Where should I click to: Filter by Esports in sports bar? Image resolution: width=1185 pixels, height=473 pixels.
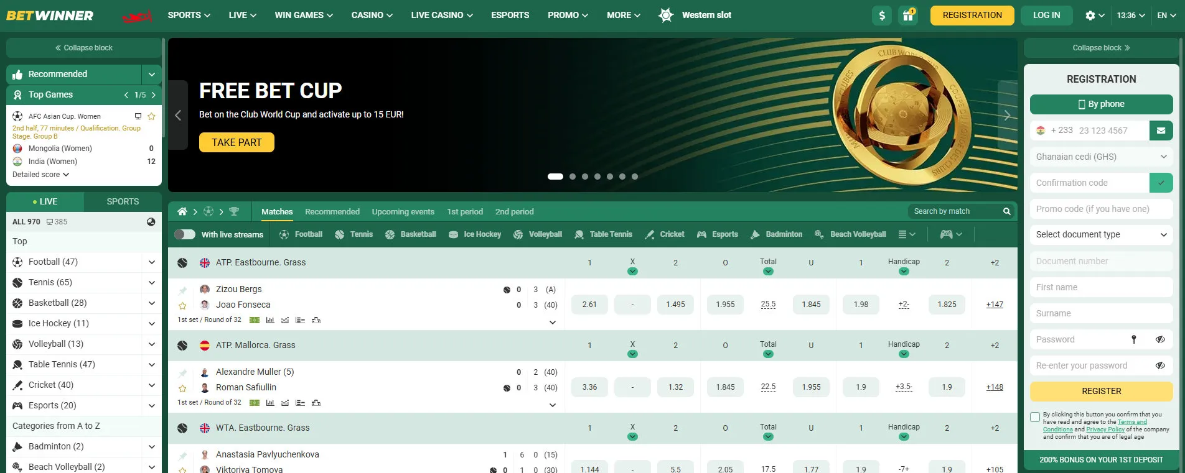(717, 234)
